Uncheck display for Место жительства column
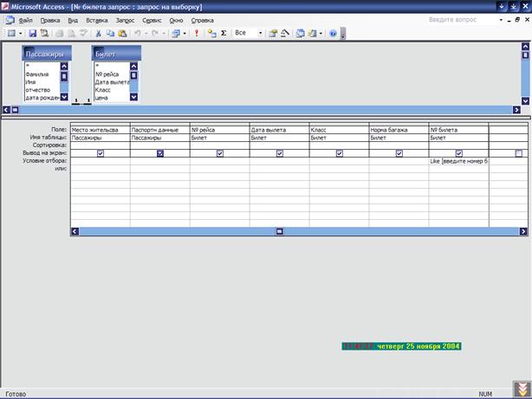Image resolution: width=532 pixels, height=399 pixels. [x=101, y=153]
